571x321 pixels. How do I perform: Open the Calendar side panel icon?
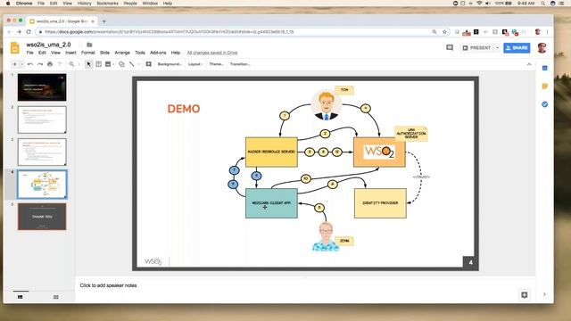545,68
